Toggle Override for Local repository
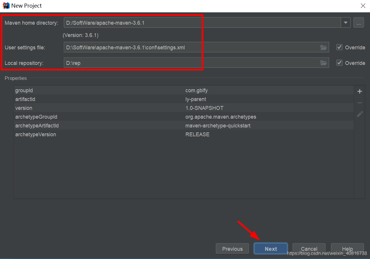Image resolution: width=370 pixels, height=259 pixels. coord(339,63)
